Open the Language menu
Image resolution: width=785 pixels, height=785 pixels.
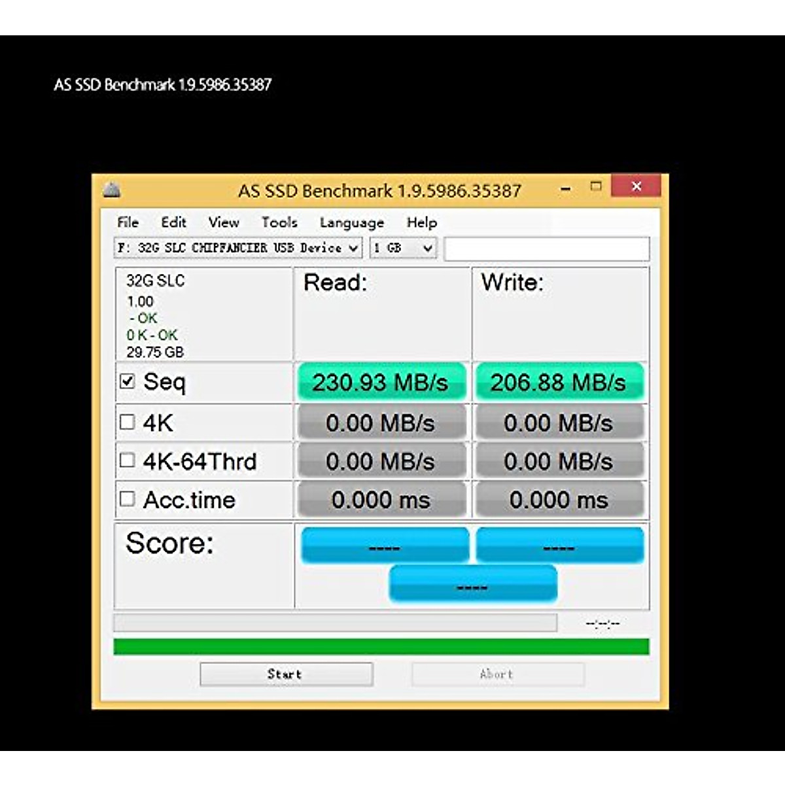coord(351,223)
